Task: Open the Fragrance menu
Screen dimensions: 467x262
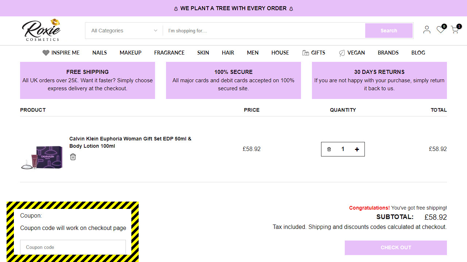Action: coord(169,53)
